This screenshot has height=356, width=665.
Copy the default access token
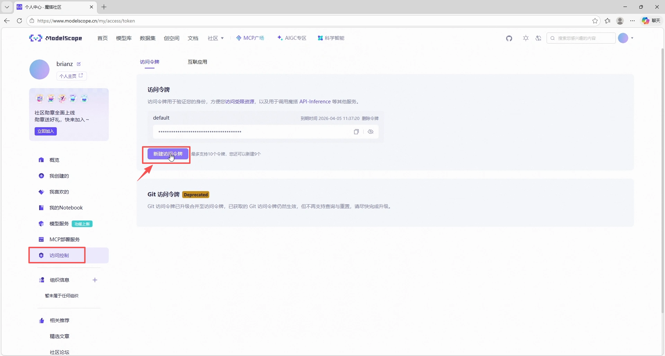point(356,132)
